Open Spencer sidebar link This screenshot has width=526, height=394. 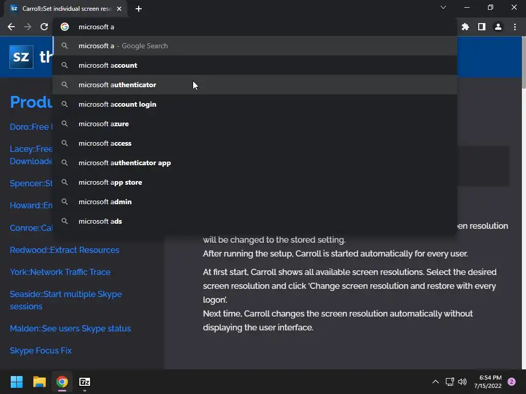(x=31, y=183)
